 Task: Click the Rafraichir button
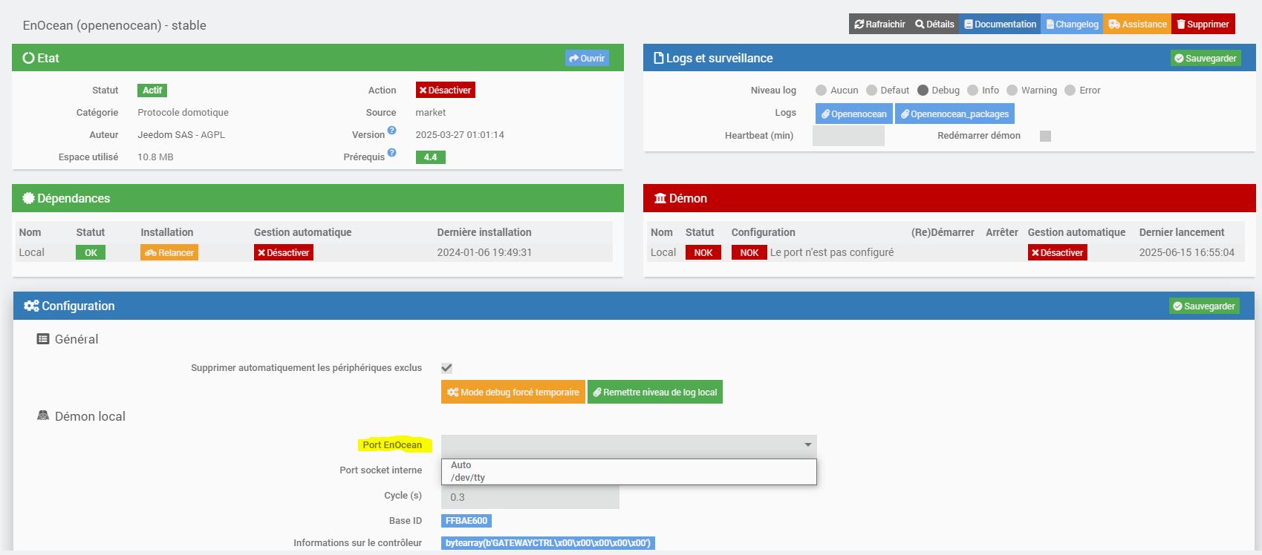[879, 24]
